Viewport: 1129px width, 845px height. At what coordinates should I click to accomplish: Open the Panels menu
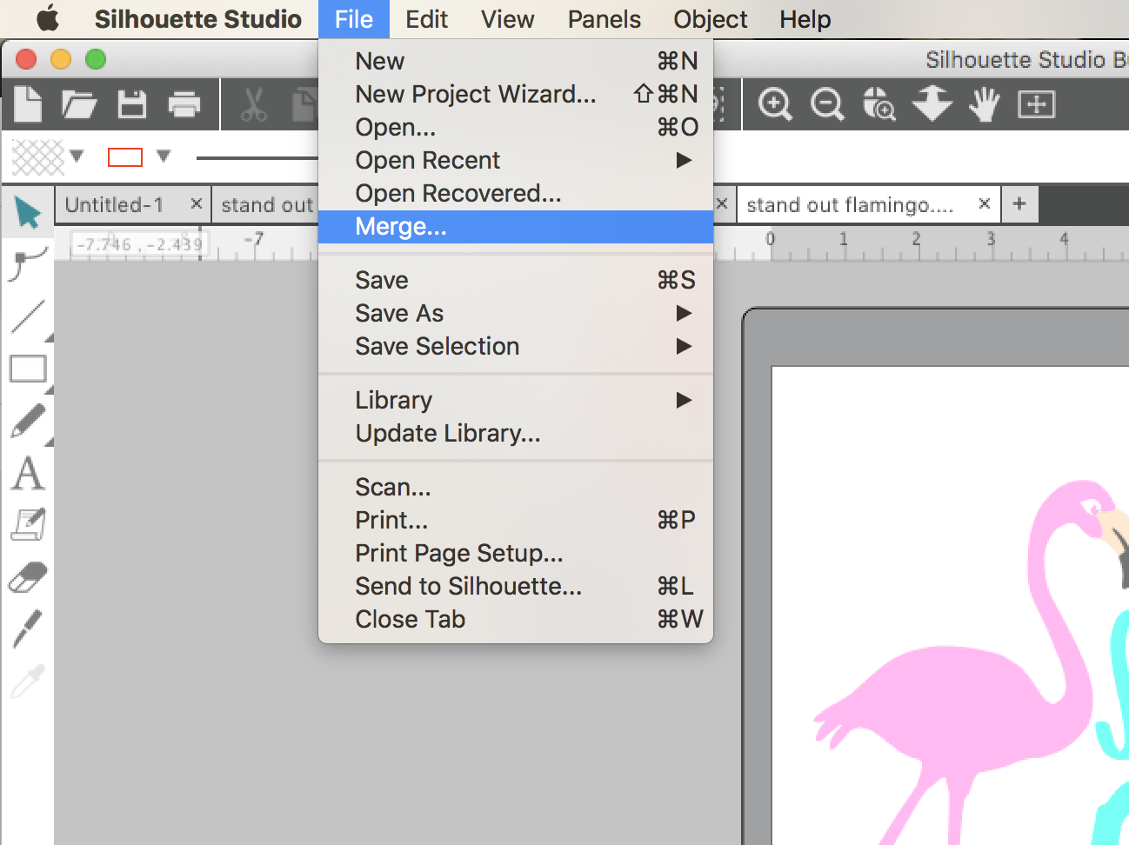605,19
